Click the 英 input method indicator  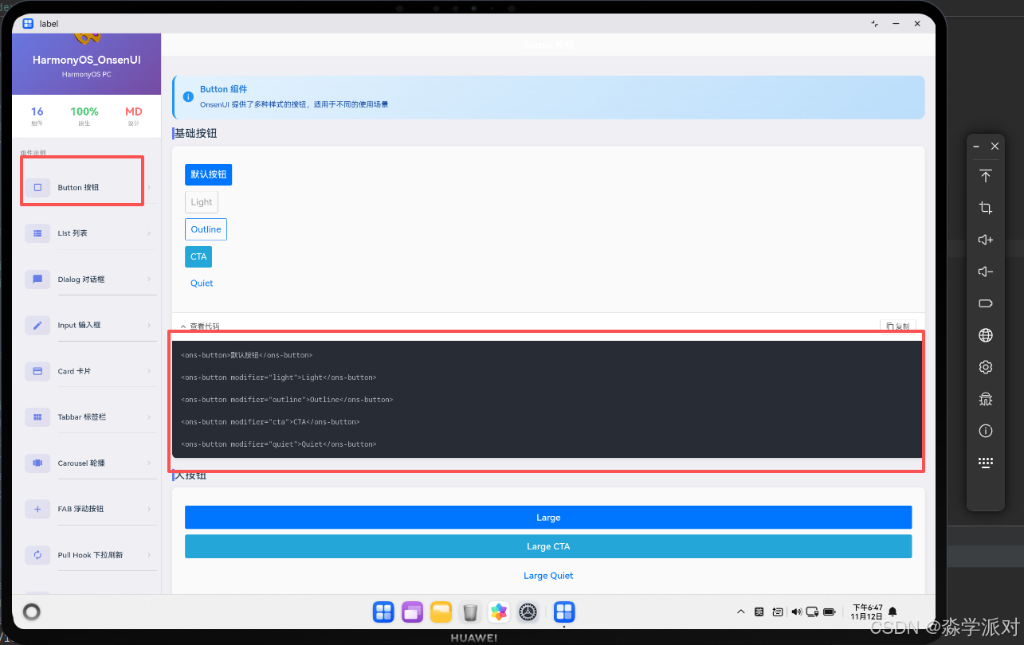click(759, 612)
